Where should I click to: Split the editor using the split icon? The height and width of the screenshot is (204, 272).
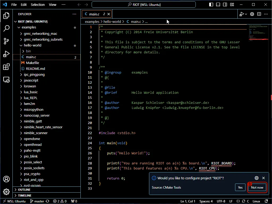click(x=258, y=14)
